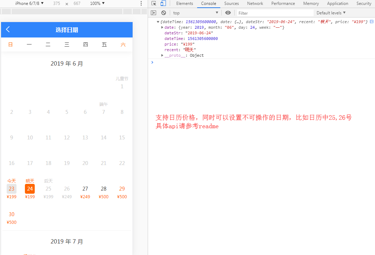Click the object info badge icon

(371, 22)
